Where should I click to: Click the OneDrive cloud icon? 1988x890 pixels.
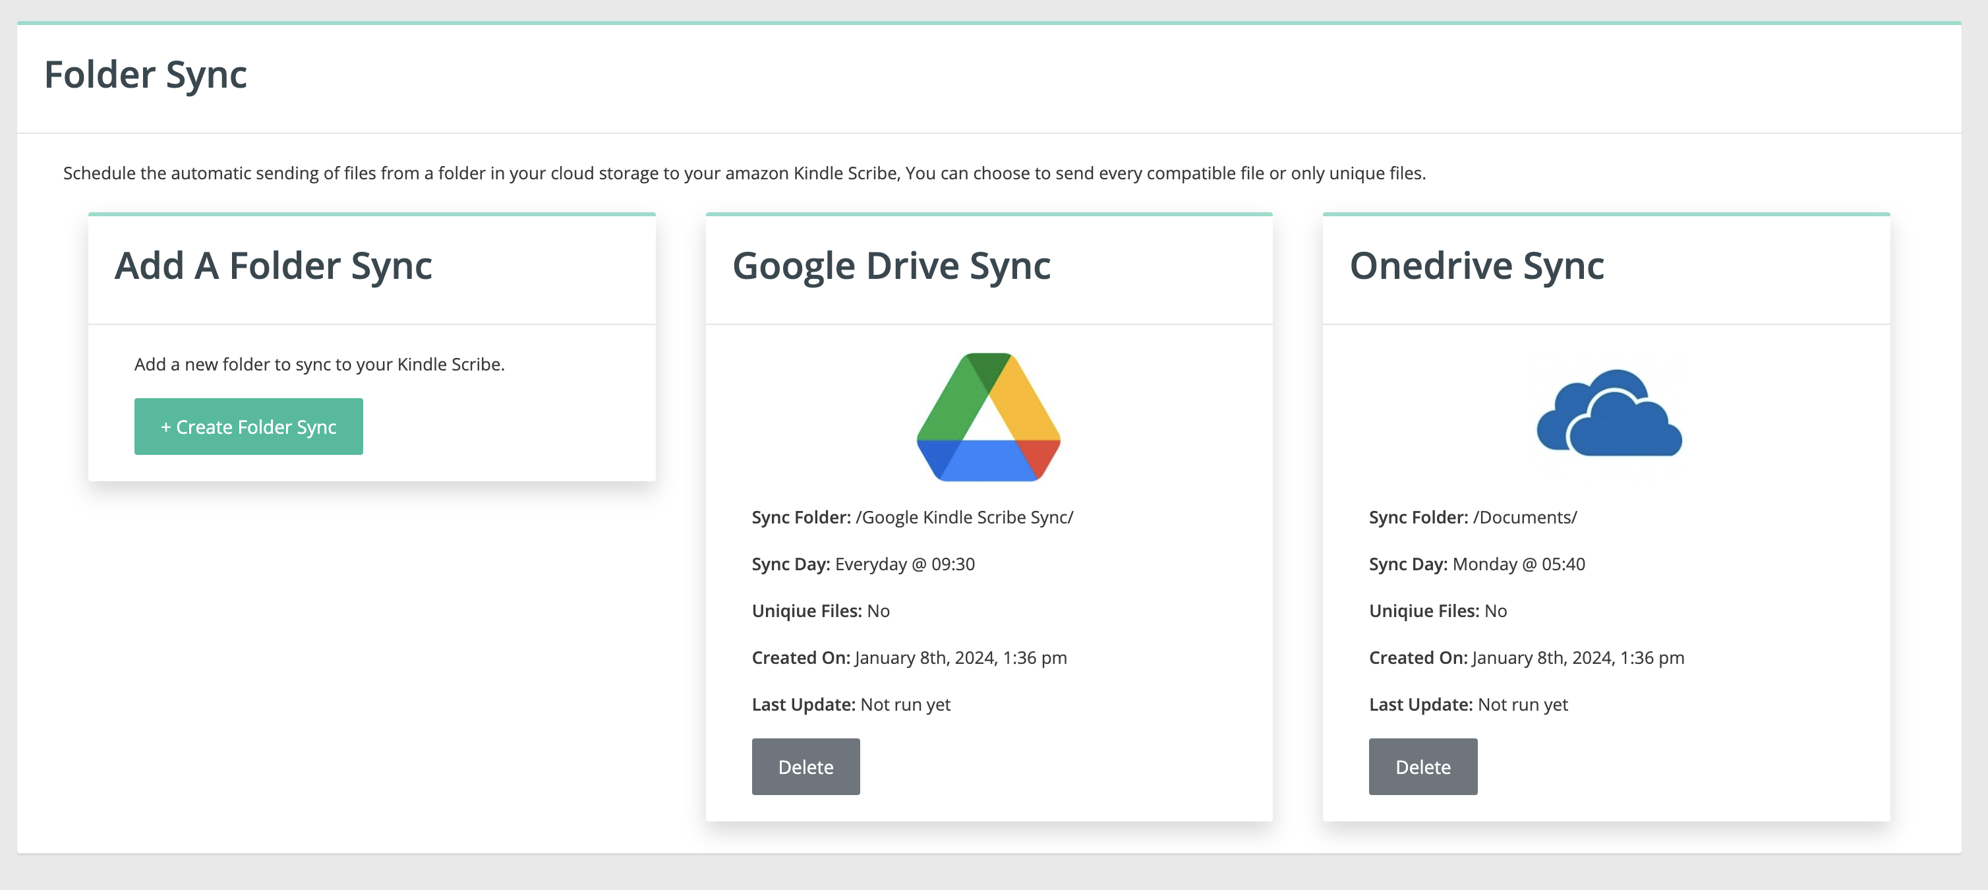tap(1609, 414)
